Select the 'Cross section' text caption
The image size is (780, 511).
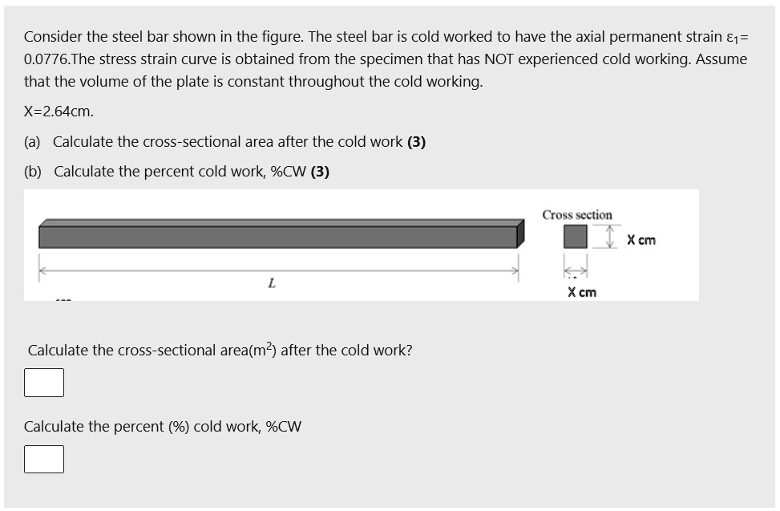(x=578, y=214)
